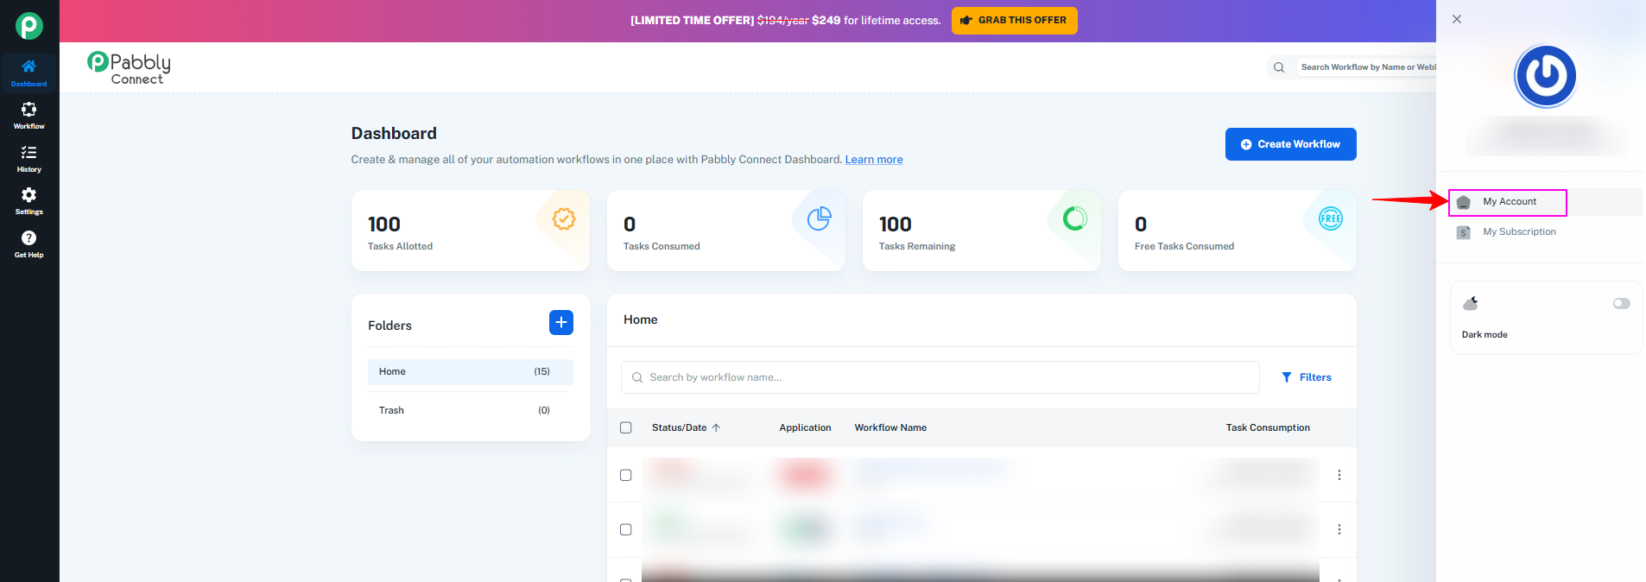Click the Workflow Name column header
Viewport: 1646px width, 582px height.
click(x=890, y=427)
